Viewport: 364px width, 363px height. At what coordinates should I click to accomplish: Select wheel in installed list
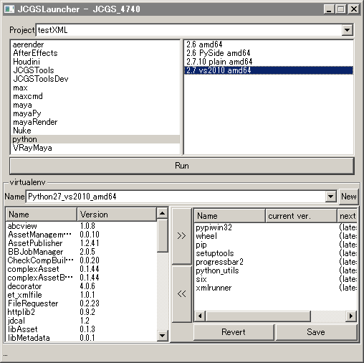(x=276, y=236)
